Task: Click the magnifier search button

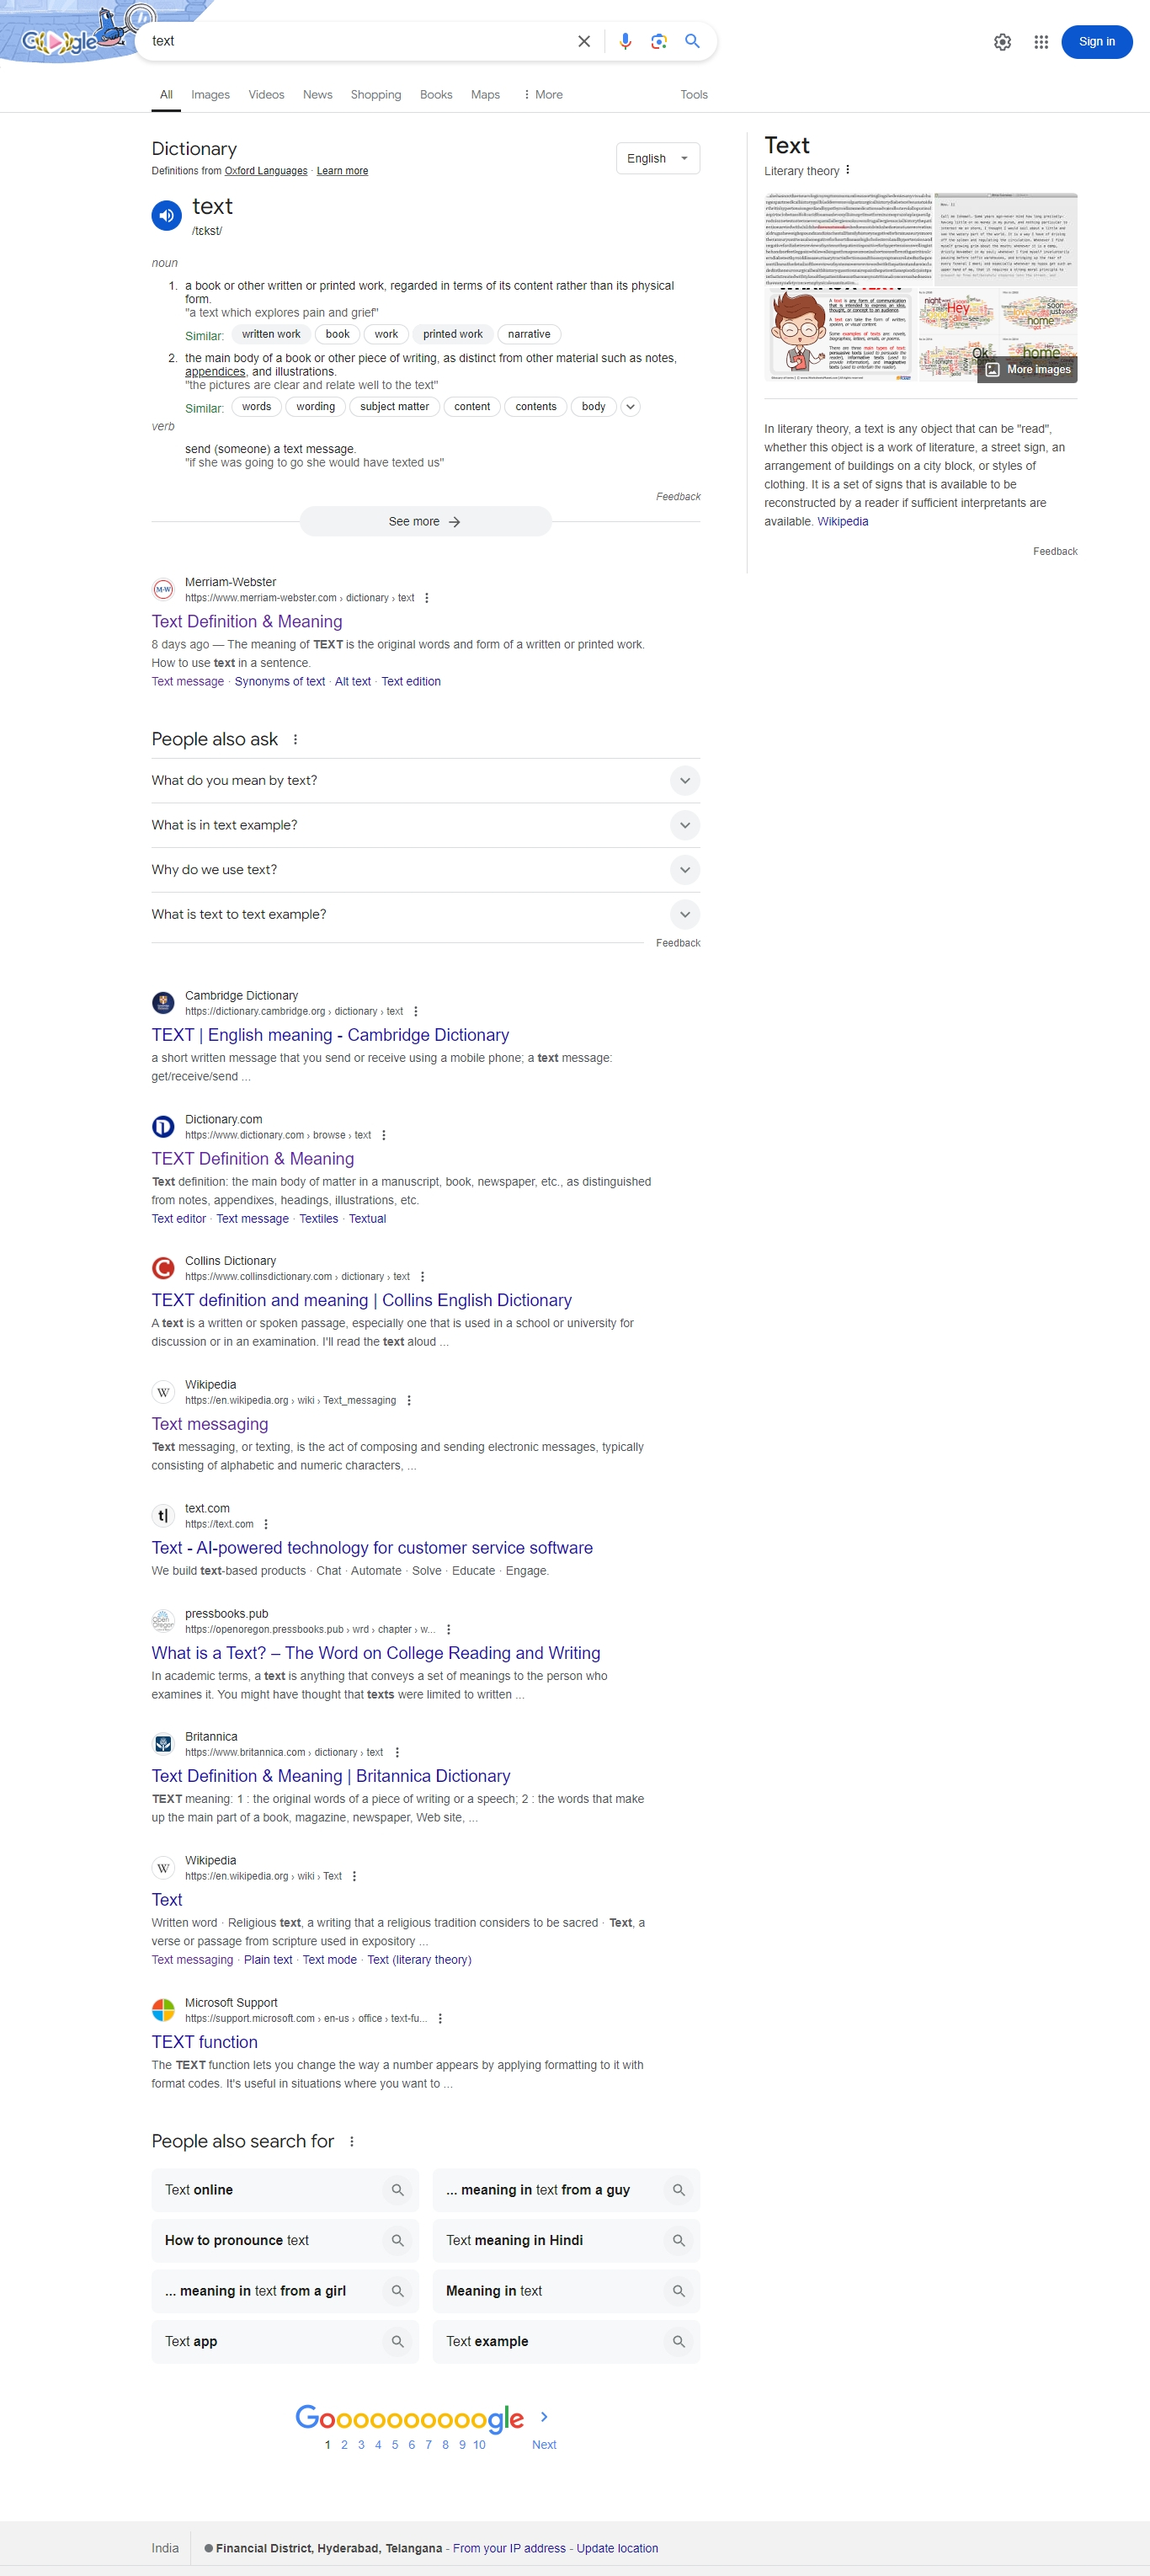Action: pos(692,41)
